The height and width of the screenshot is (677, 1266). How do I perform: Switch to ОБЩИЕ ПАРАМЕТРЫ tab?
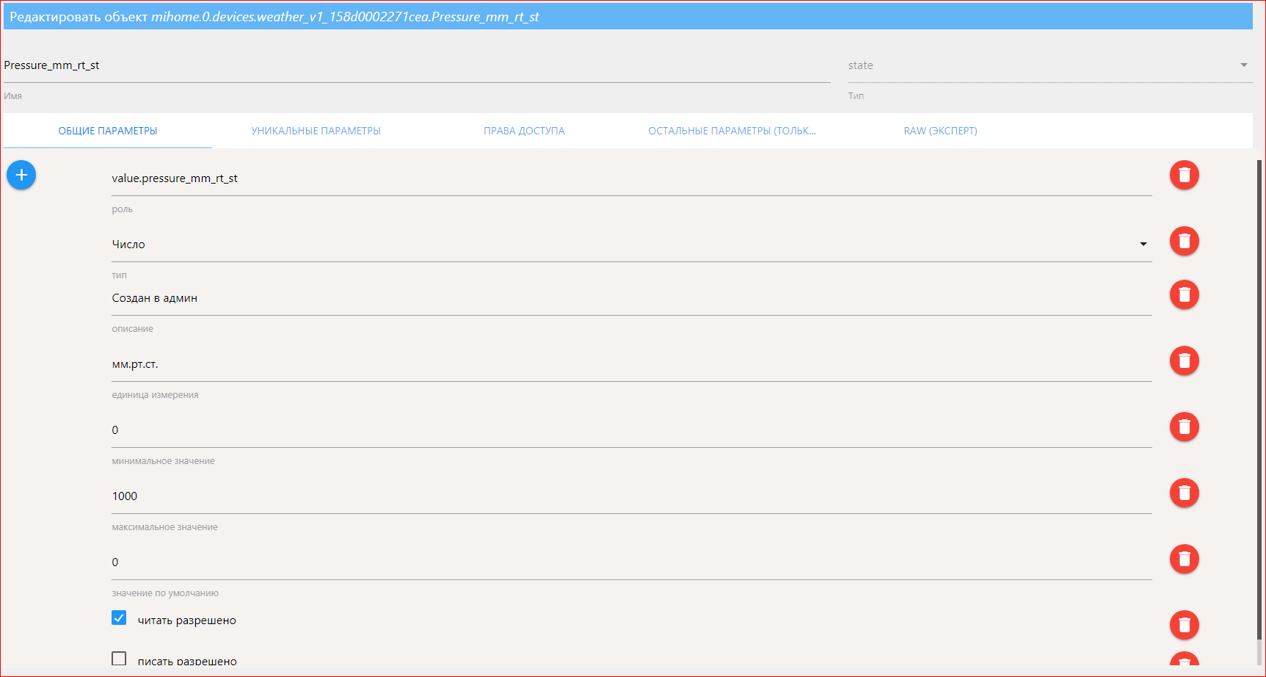108,131
